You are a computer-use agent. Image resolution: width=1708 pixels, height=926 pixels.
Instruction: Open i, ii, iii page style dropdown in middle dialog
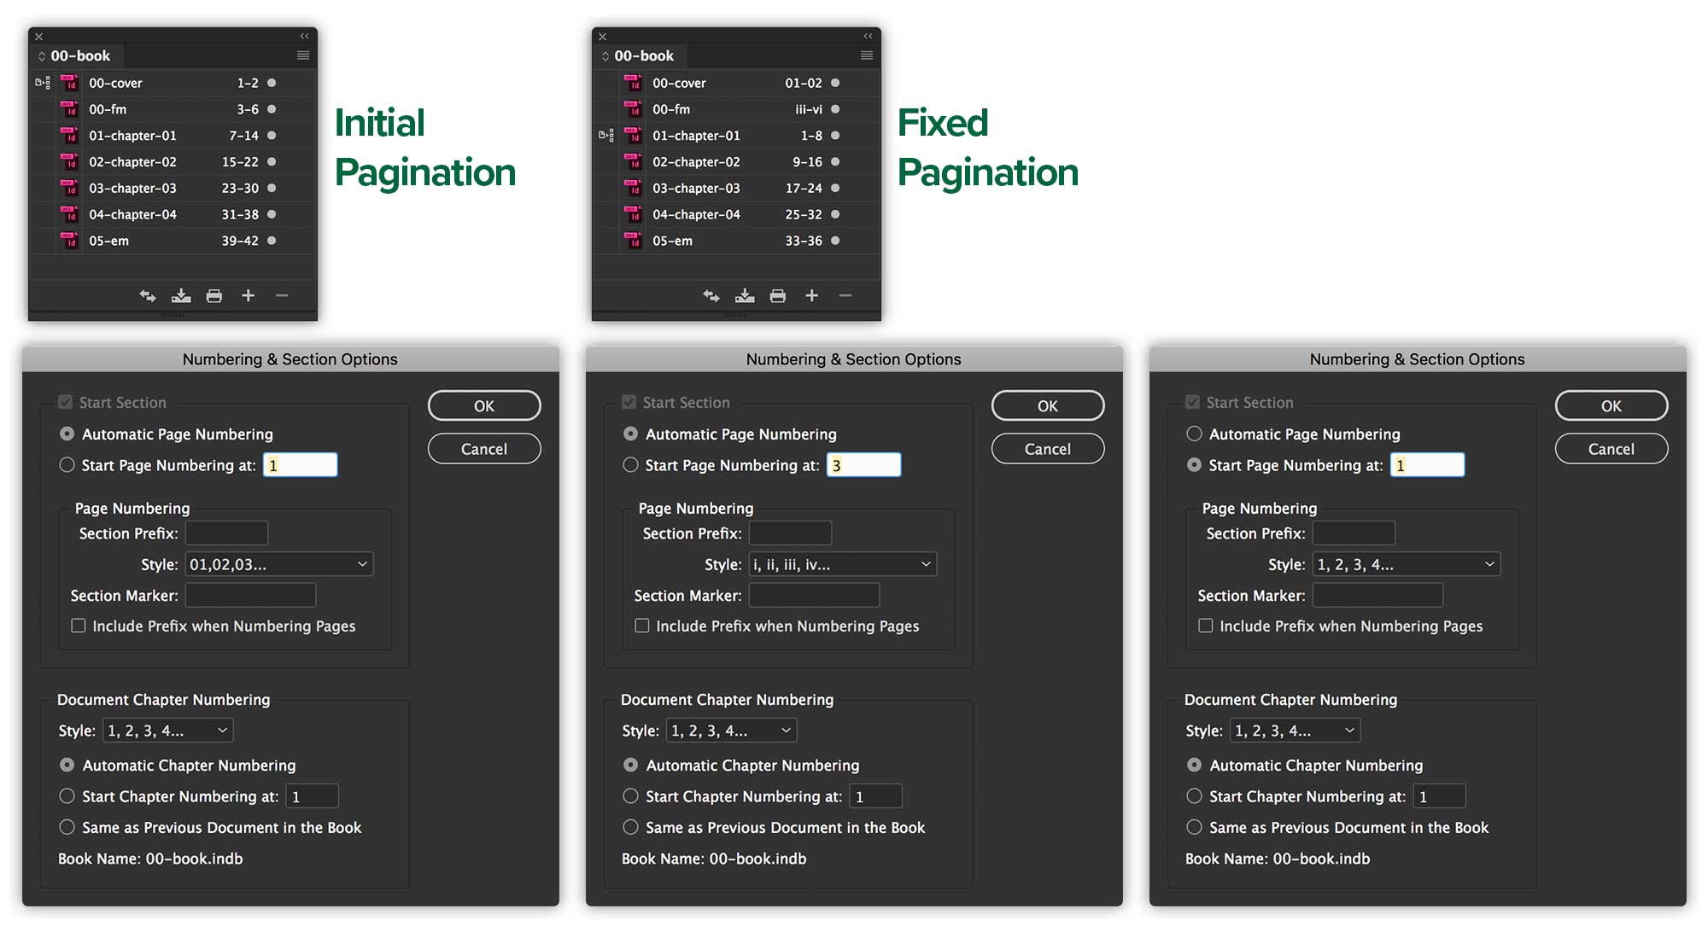(x=843, y=564)
